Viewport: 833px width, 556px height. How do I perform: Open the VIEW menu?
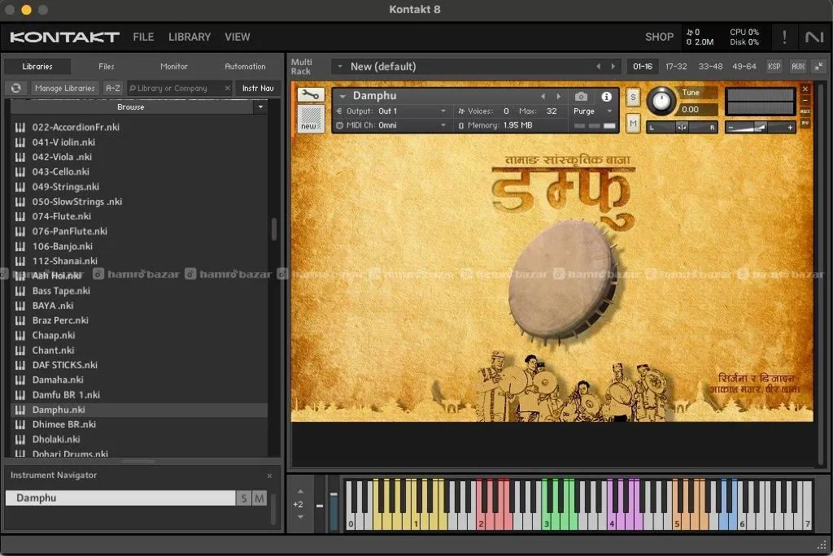[237, 37]
